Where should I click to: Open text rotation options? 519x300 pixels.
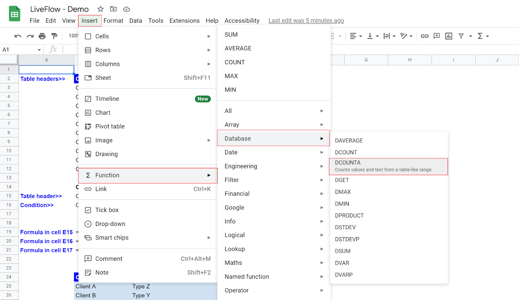click(406, 36)
